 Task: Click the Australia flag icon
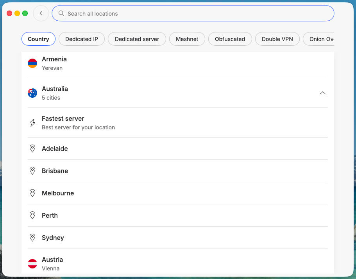tap(32, 93)
